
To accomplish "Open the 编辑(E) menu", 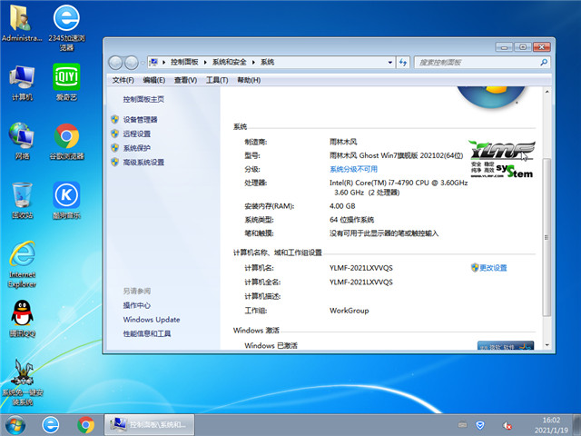I will pos(154,80).
